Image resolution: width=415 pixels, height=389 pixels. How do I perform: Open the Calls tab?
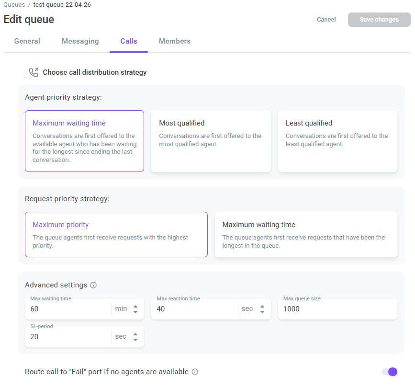click(129, 41)
